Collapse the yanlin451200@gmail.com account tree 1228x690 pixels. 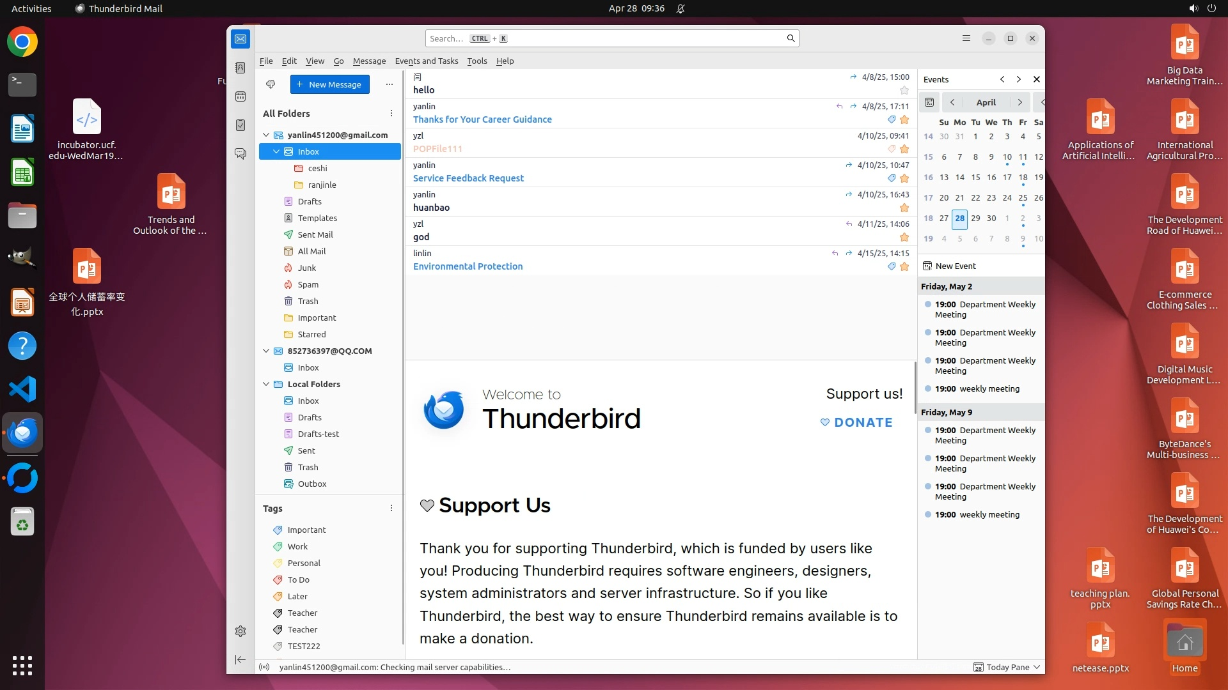[266, 135]
